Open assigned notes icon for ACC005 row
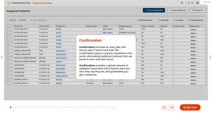Image resolution: width=212 pixels, height=113 pixels. click(173, 47)
